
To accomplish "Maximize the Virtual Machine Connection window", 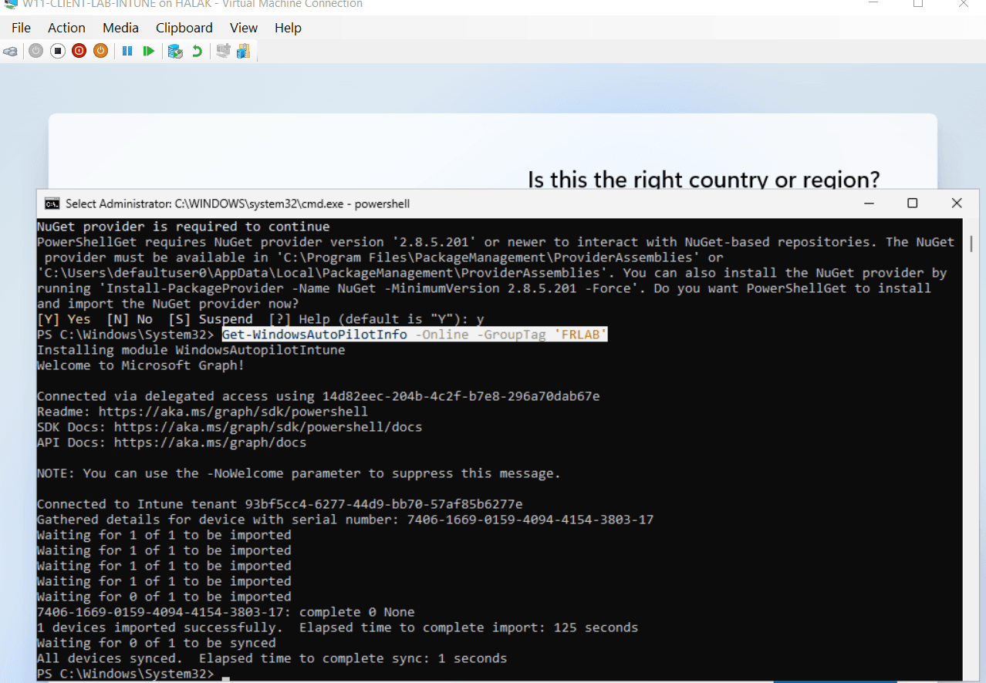I will coord(918,4).
